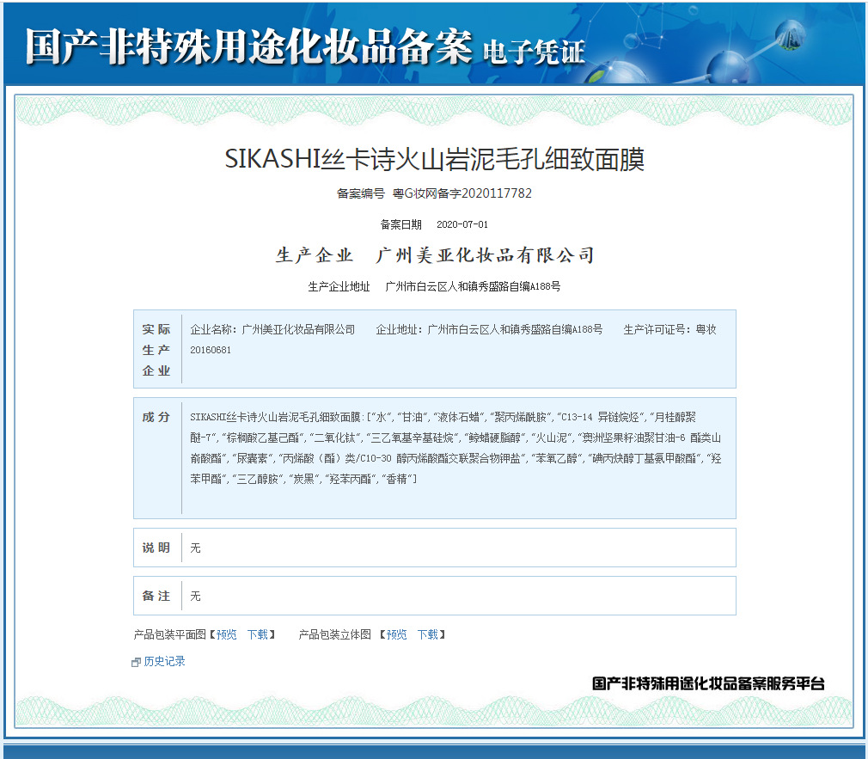
Task: Click the ingredient "香精"
Action: [397, 479]
